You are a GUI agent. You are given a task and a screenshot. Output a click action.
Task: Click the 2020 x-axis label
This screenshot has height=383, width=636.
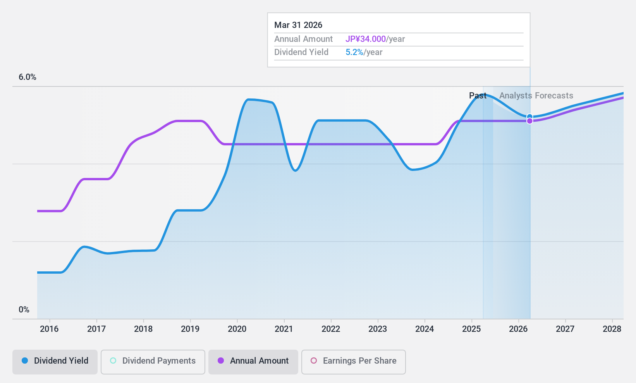click(x=237, y=329)
